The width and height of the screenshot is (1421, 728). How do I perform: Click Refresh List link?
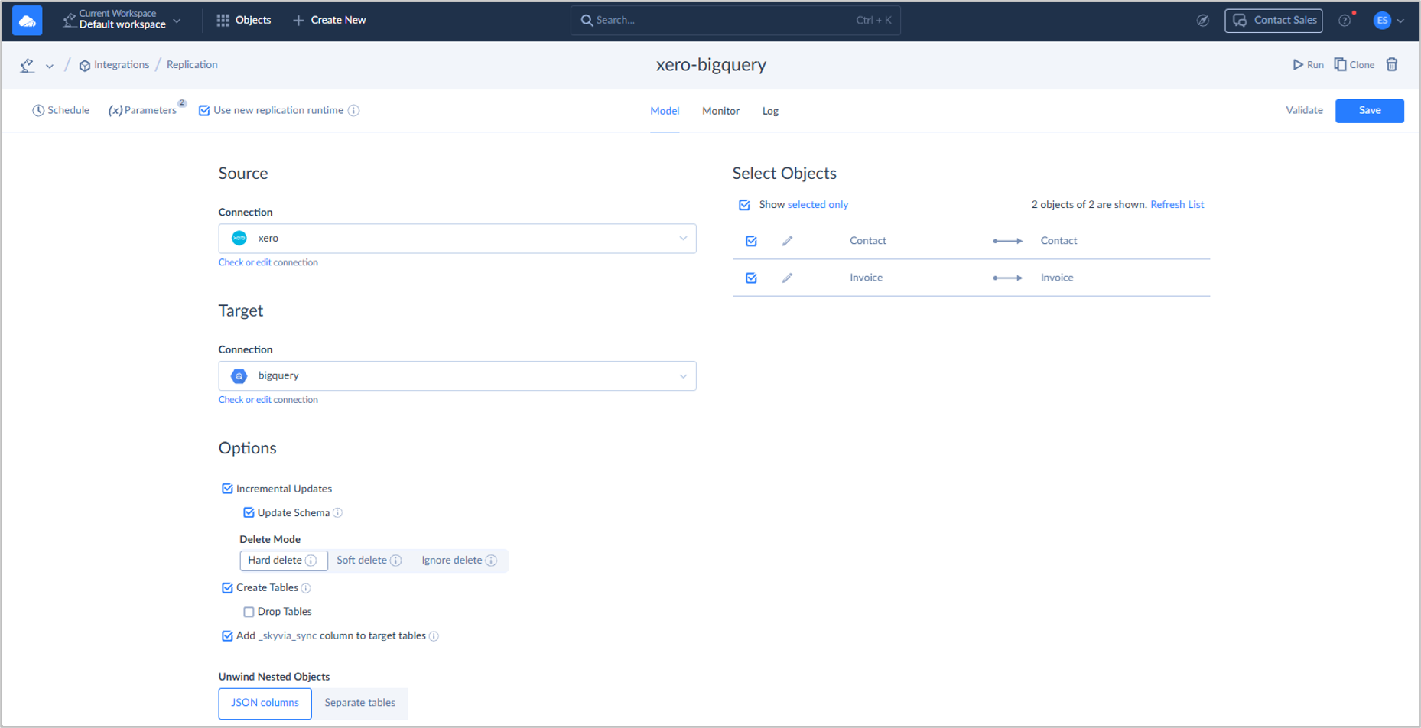pyautogui.click(x=1177, y=205)
